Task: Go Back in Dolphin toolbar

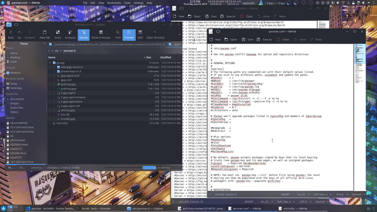Action: [11, 35]
